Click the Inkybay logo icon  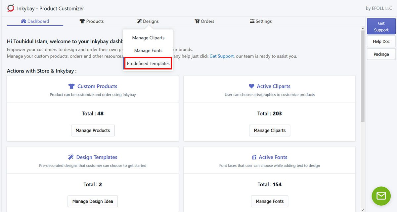tap(11, 8)
